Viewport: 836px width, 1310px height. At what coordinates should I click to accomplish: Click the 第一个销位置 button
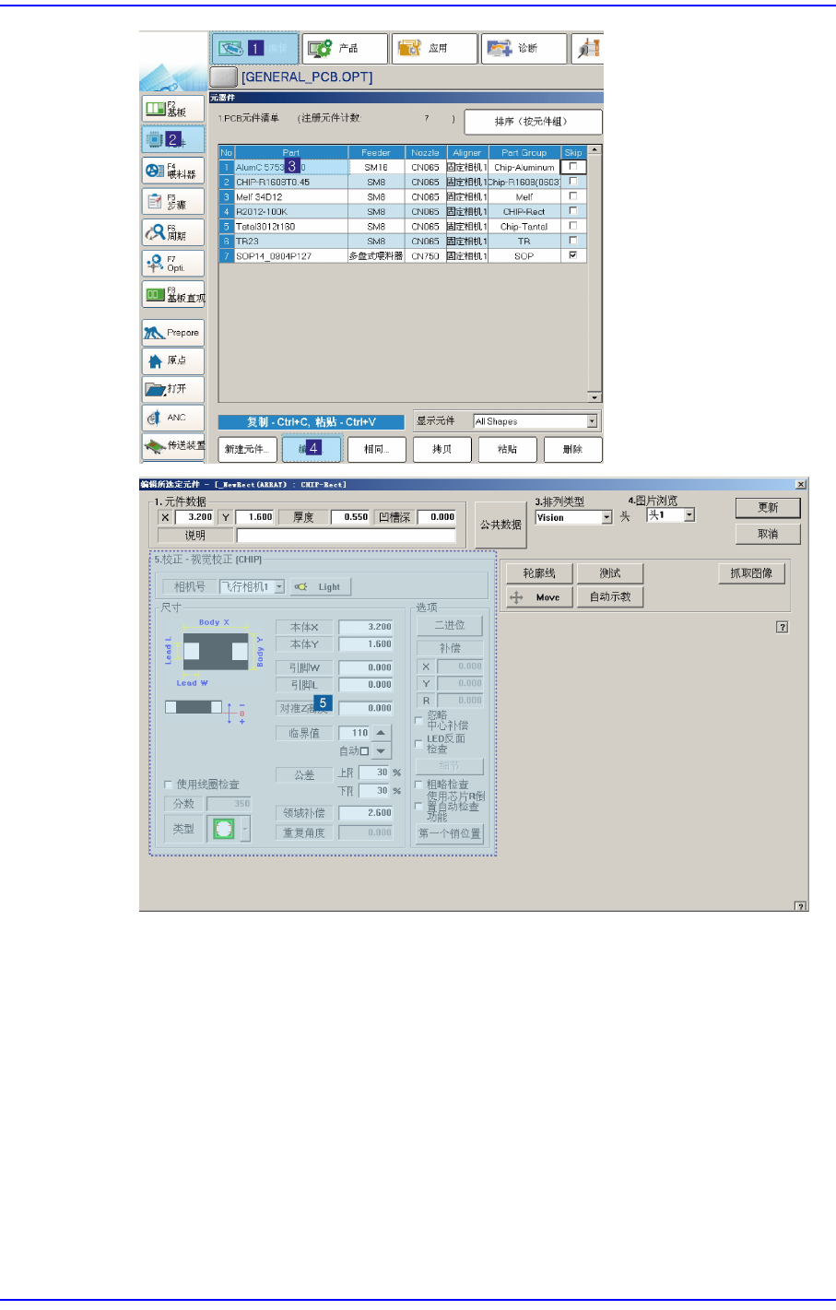coord(450,833)
